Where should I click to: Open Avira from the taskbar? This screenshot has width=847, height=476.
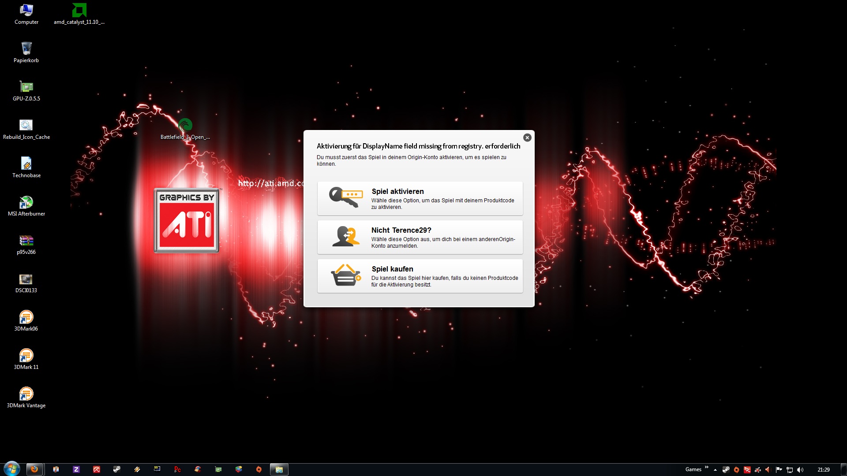pos(97,469)
